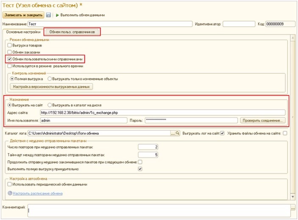Click the 'Адрес сайта' input field
Image resolution: width=298 pixels, height=220 pixels.
tap(161, 112)
